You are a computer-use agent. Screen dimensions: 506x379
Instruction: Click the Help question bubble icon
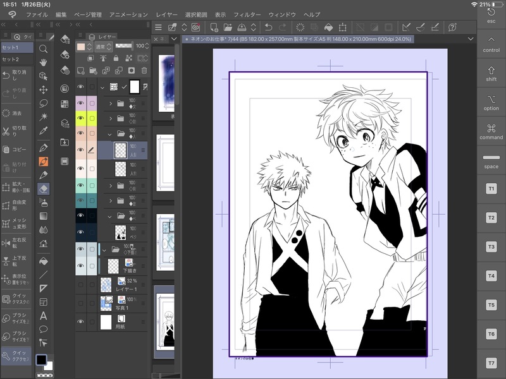pos(452,27)
